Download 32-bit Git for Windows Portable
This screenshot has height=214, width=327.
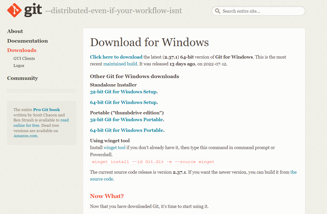point(126,119)
